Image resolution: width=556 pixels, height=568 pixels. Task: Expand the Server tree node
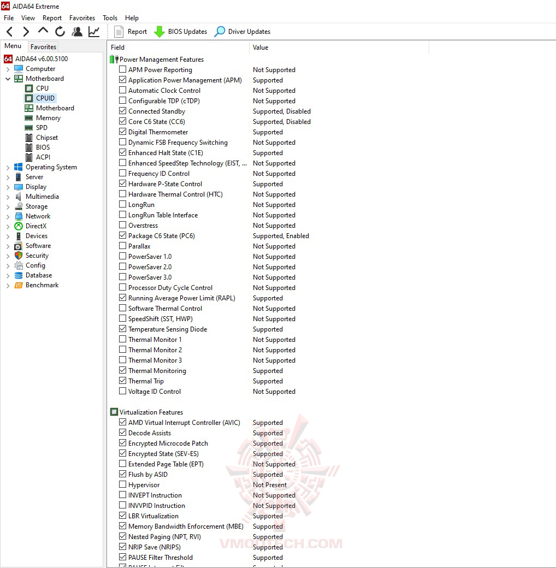pos(8,177)
